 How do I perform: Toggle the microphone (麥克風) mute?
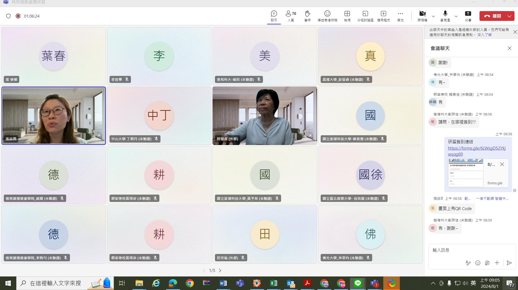(445, 16)
